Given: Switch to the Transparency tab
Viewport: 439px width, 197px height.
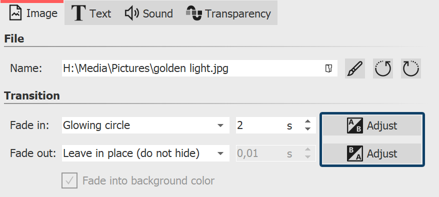Looking at the screenshot, I should pos(228,13).
